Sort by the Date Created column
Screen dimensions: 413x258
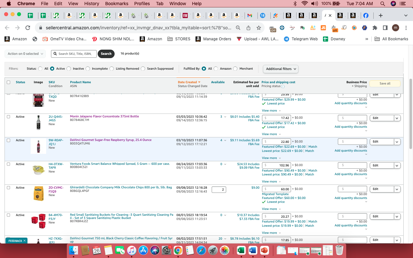[x=189, y=82]
